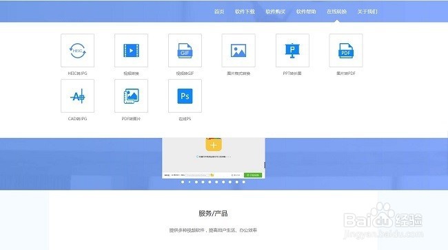Click the '服务/产品' section heading
448x250 pixels.
coord(213,214)
